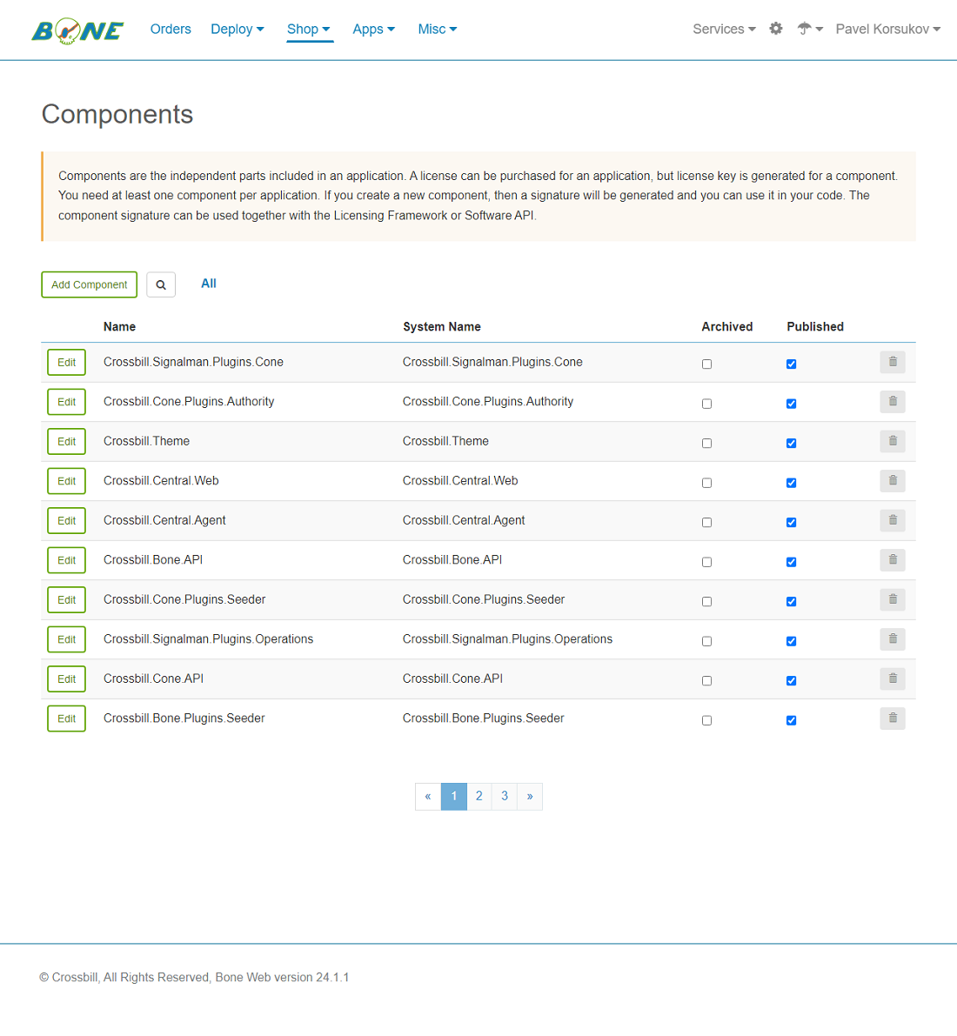The width and height of the screenshot is (957, 1036).
Task: Remove Crossbill.Central.Web via trash icon
Action: click(x=893, y=481)
